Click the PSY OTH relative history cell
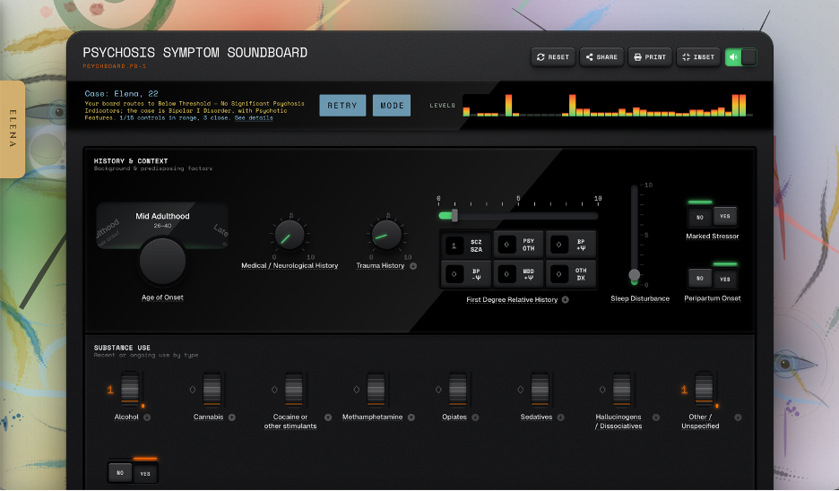This screenshot has width=839, height=491. point(518,245)
